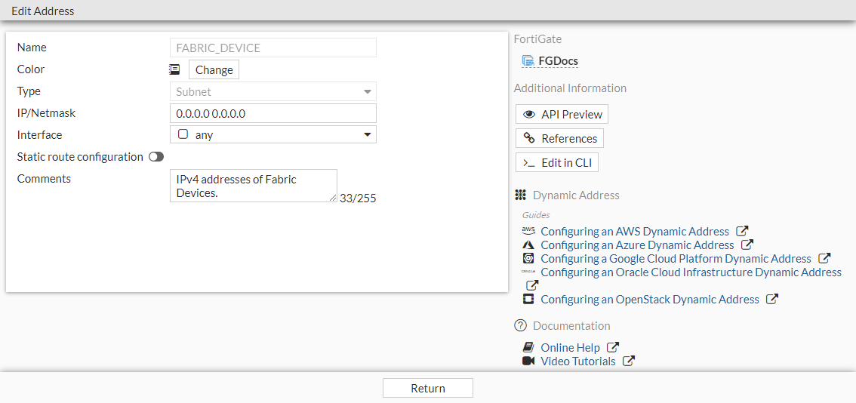The width and height of the screenshot is (856, 403).
Task: Click the FGDocs document icon
Action: (528, 61)
